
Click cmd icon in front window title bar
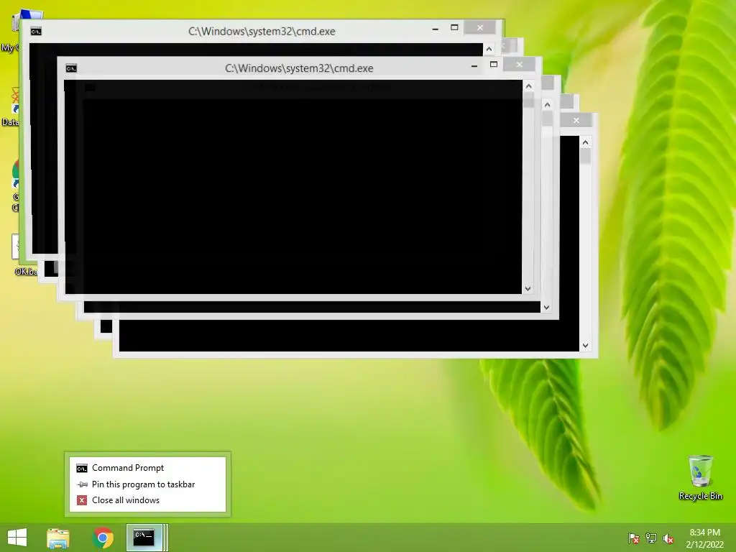[x=71, y=68]
